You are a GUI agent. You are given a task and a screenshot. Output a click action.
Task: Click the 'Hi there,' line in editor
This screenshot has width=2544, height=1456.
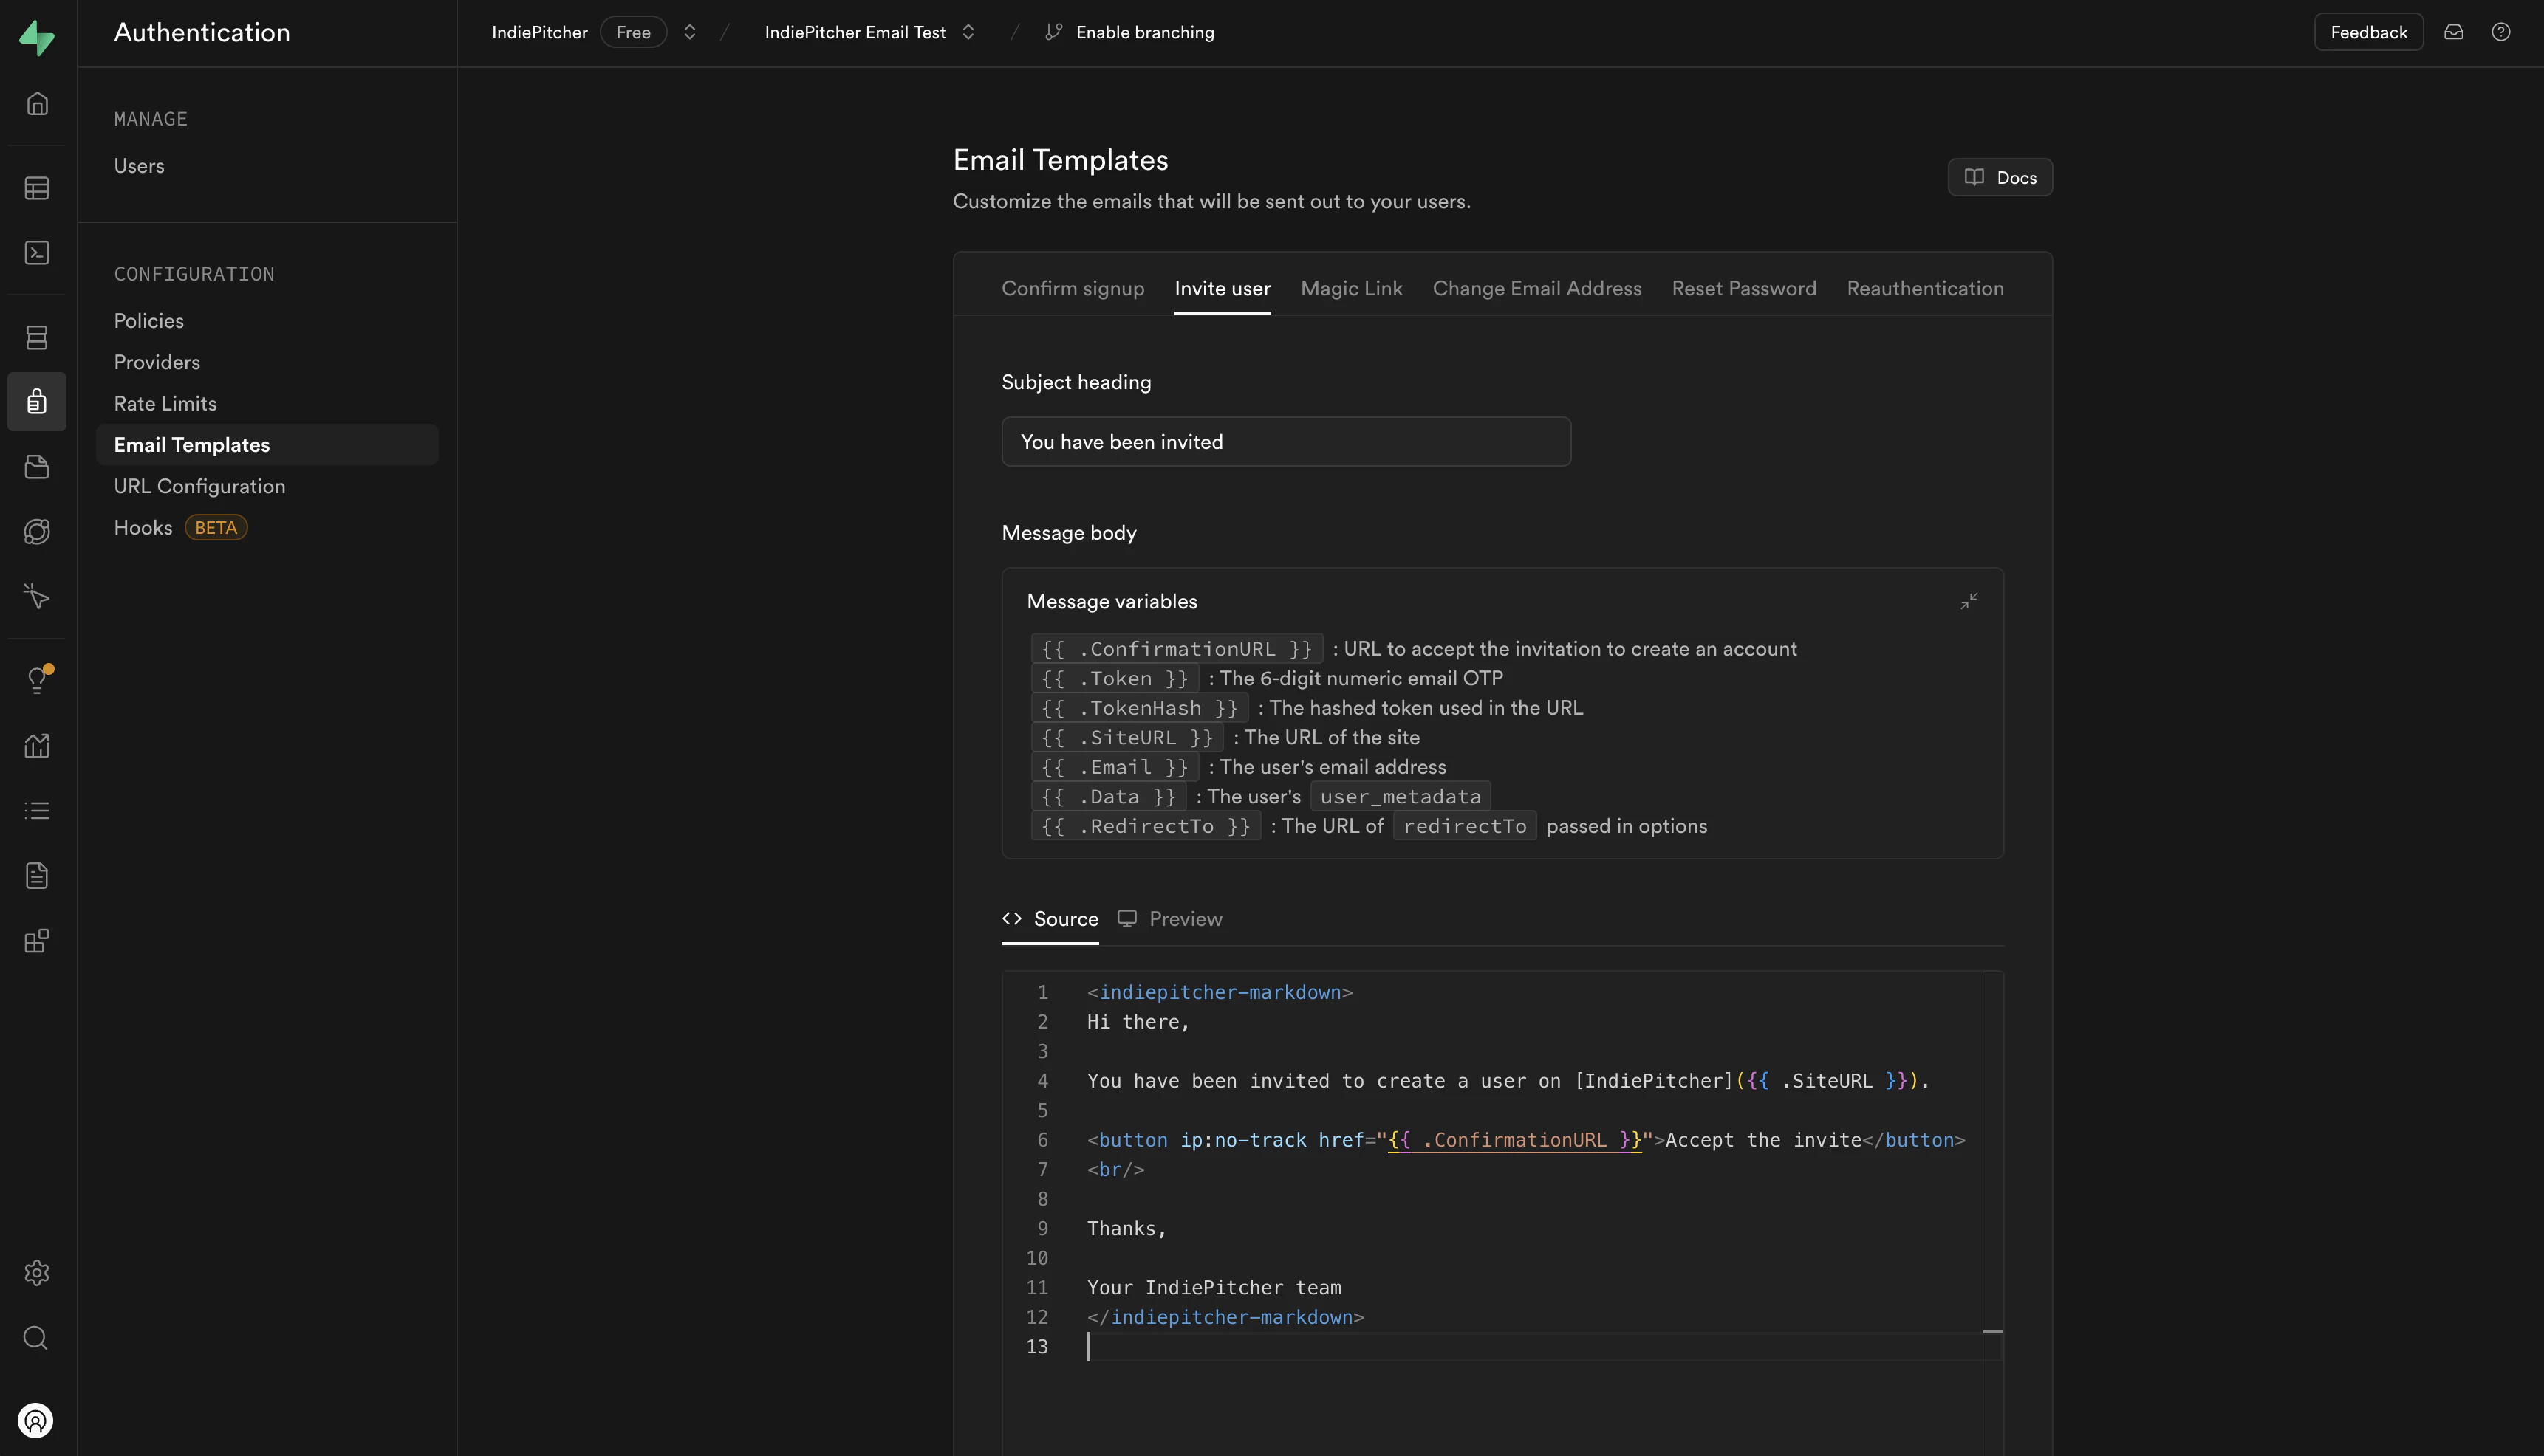coord(1138,1021)
